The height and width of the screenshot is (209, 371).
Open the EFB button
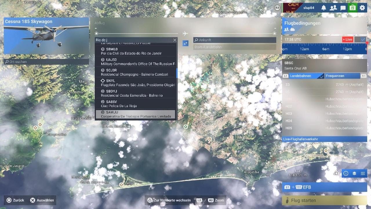pyautogui.click(x=325, y=187)
